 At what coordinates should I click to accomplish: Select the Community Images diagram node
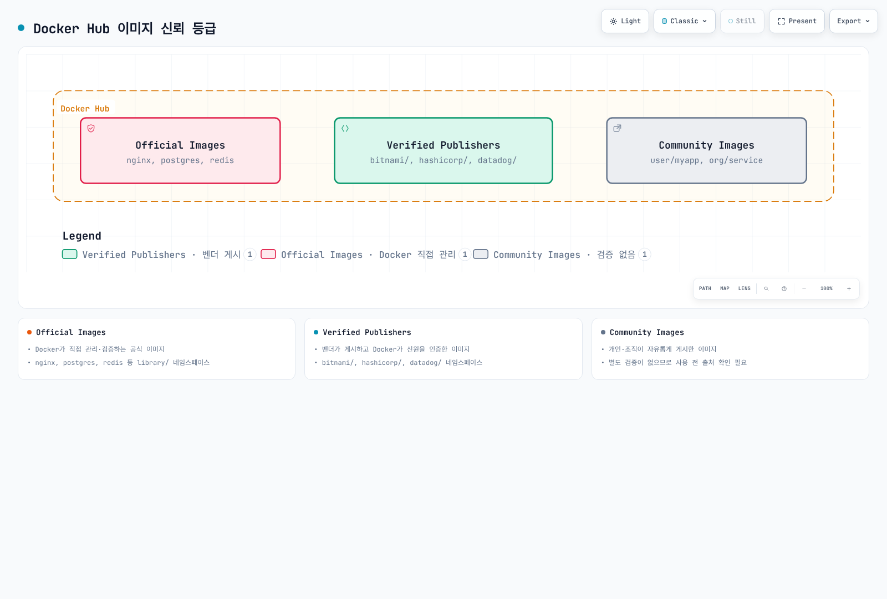point(706,150)
